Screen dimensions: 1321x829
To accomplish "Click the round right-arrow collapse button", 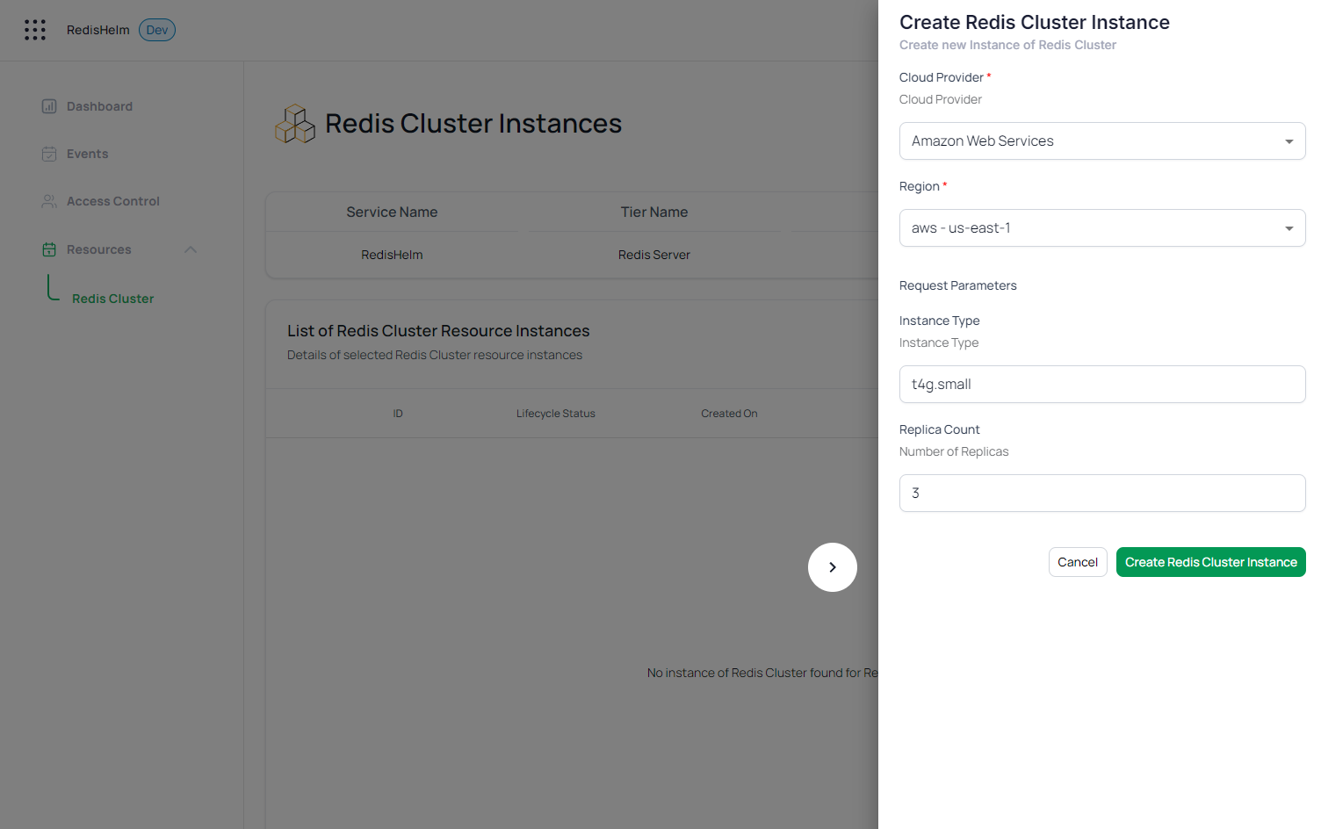I will coord(832,567).
